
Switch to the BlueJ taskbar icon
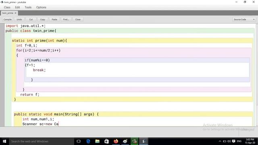(144, 141)
